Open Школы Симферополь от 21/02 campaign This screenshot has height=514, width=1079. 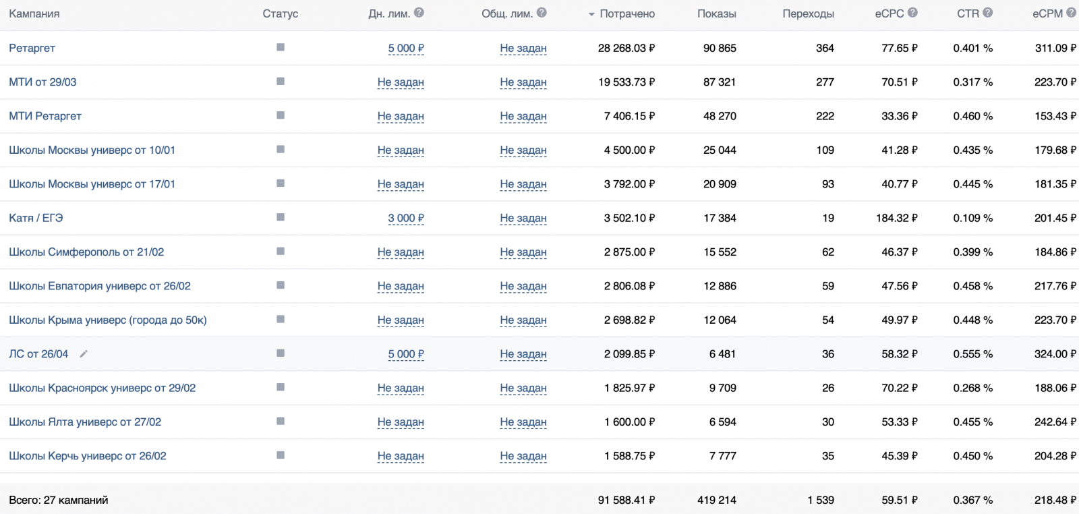86,252
